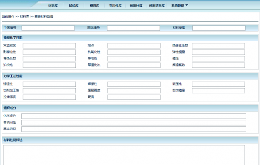
Task: Click the 中国牌号 input field
Action: pos(48,28)
